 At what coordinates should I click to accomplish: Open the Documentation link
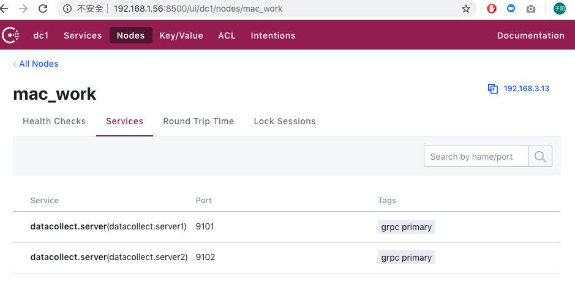pos(530,35)
